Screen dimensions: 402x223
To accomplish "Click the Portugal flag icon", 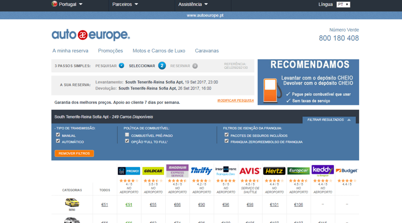I will point(54,4).
